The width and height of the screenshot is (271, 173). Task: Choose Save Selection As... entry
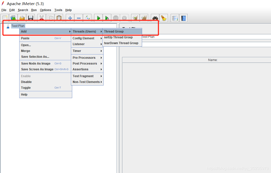(46, 57)
